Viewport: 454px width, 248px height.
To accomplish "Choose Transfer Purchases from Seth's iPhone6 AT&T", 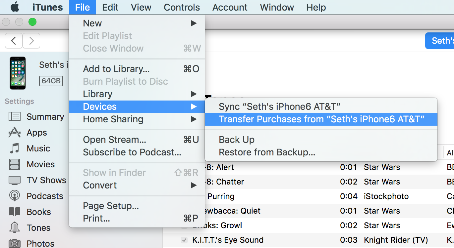I will [x=321, y=119].
